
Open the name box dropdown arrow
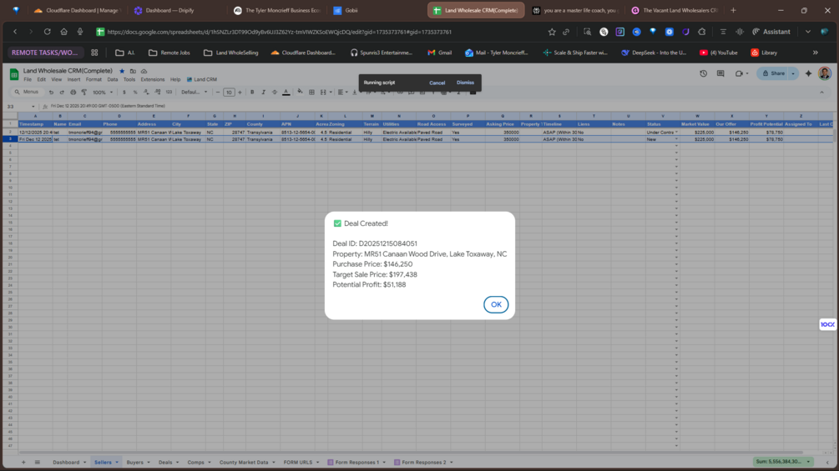point(33,106)
